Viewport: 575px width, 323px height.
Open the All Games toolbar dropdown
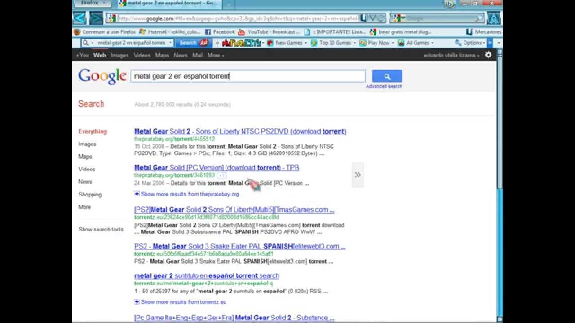[416, 43]
